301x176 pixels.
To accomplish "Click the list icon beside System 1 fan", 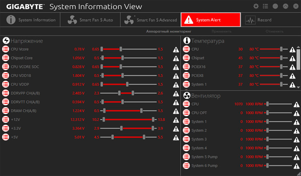I will point(186,122).
